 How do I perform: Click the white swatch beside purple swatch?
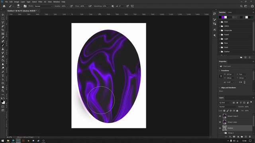pyautogui.click(x=226, y=17)
